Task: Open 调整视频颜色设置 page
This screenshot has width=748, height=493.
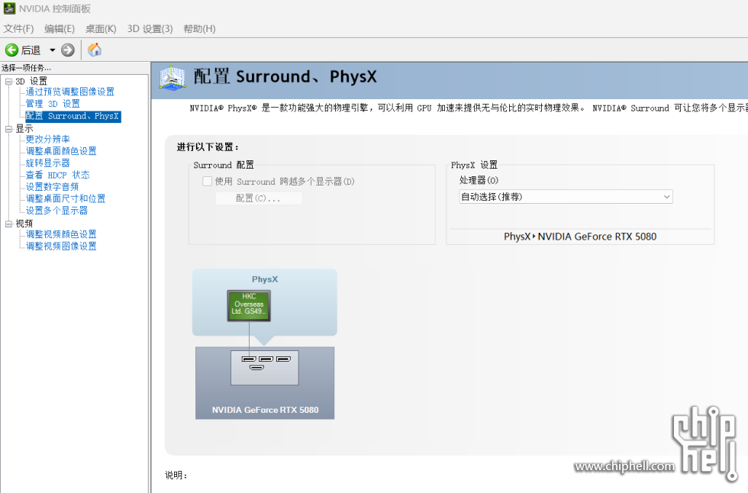Action: (61, 234)
